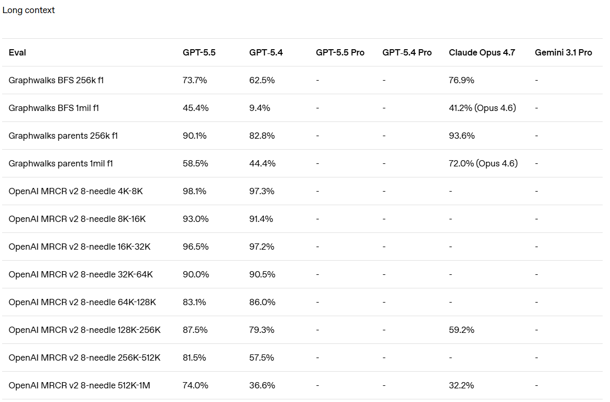Select the GPT-5.5 column header

coord(199,52)
